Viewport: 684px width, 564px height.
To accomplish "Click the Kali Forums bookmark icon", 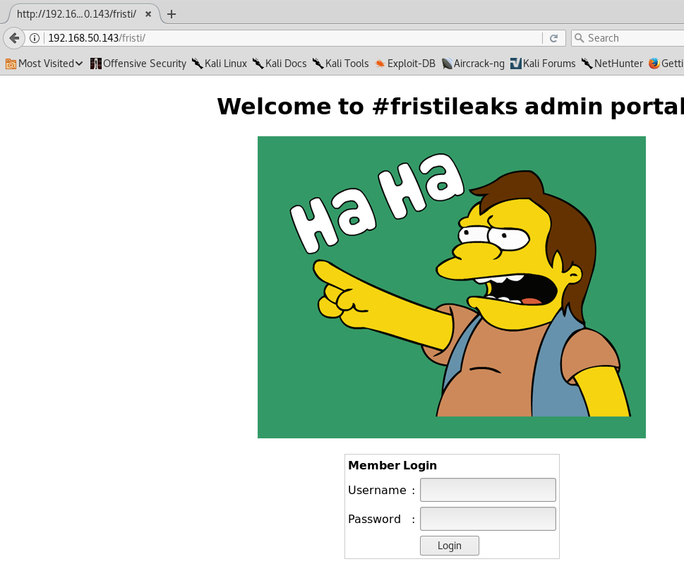I will (x=515, y=64).
